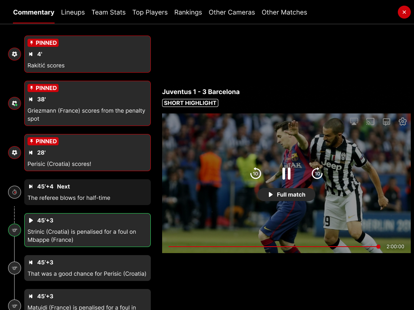Image resolution: width=414 pixels, height=310 pixels.
Task: Open the Other Matches tab
Action: pos(284,13)
